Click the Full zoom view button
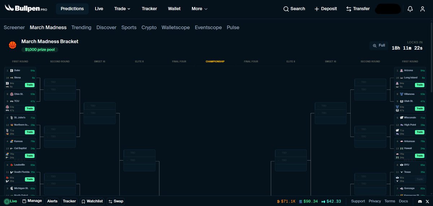Image resolution: width=433 pixels, height=206 pixels. point(379,46)
